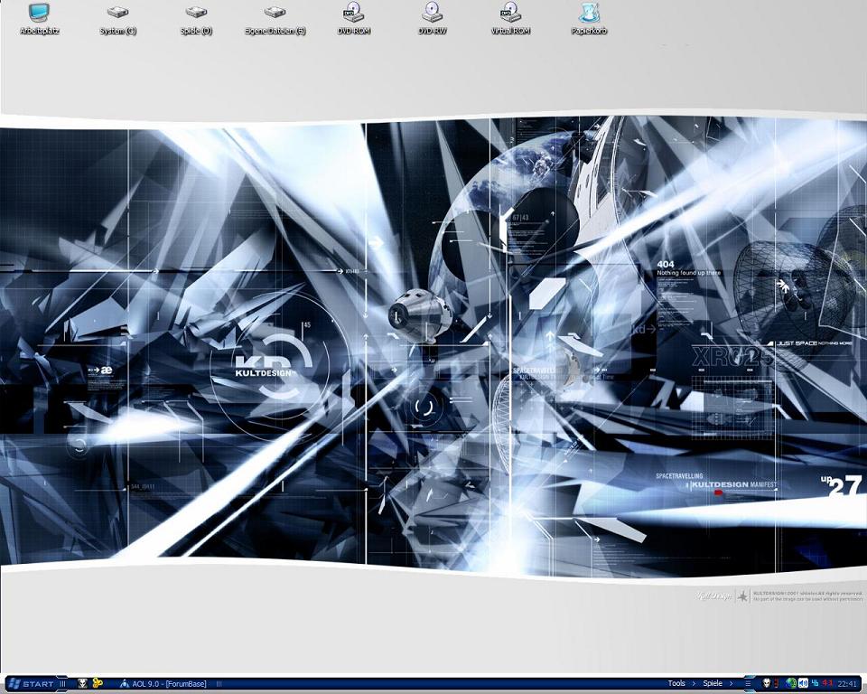
Task: Click the yellow quick launch icon
Action: click(98, 684)
